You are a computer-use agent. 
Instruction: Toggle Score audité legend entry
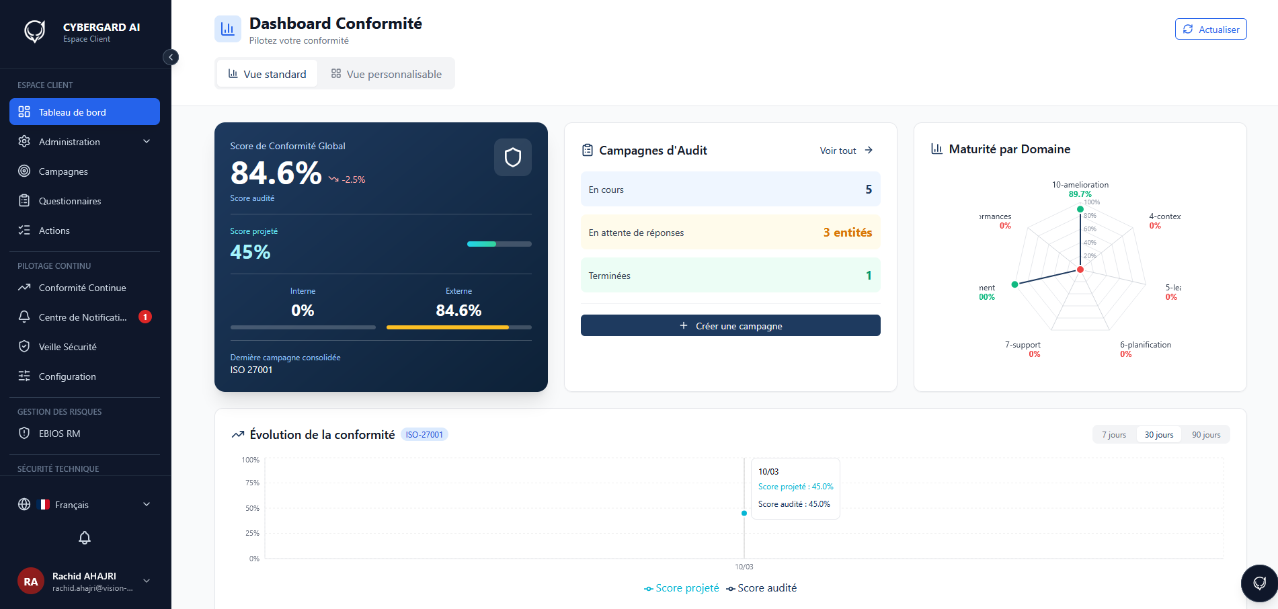coord(762,588)
